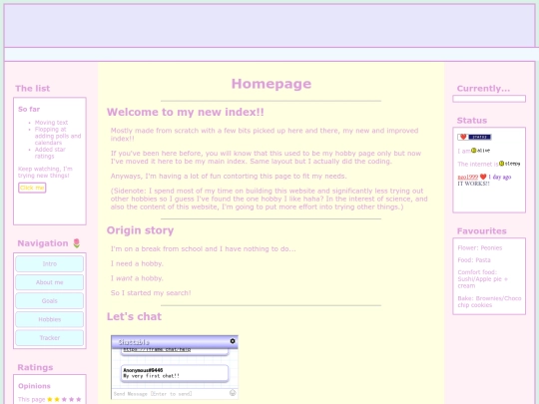Click 'Comfort food: Sushi/Apple pie + cream' entry
Screen dimensions: 539x404
(483, 279)
